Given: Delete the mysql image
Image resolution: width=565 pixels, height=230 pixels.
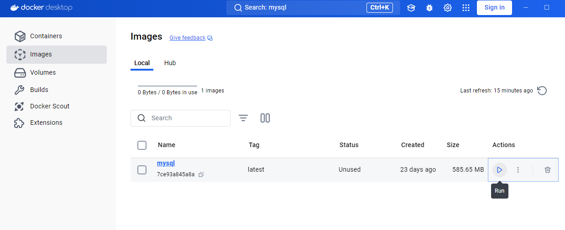Looking at the screenshot, I should (x=548, y=170).
